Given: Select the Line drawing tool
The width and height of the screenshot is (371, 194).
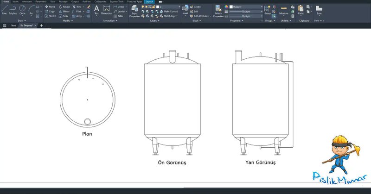Looking at the screenshot, I should 4,9.
